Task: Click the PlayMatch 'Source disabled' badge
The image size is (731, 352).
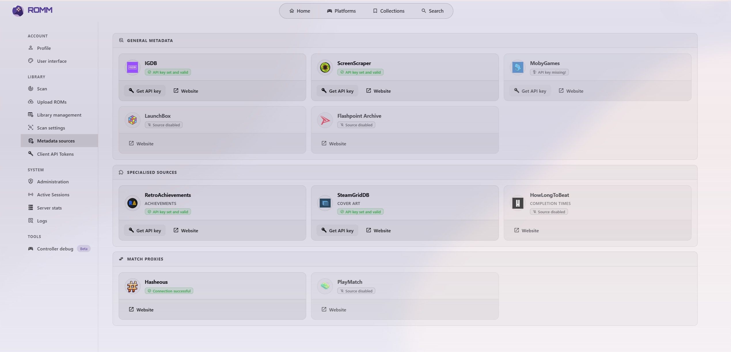Action: (x=356, y=291)
